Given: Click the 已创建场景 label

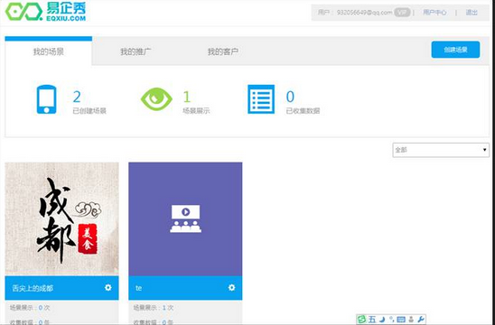Looking at the screenshot, I should coord(89,111).
